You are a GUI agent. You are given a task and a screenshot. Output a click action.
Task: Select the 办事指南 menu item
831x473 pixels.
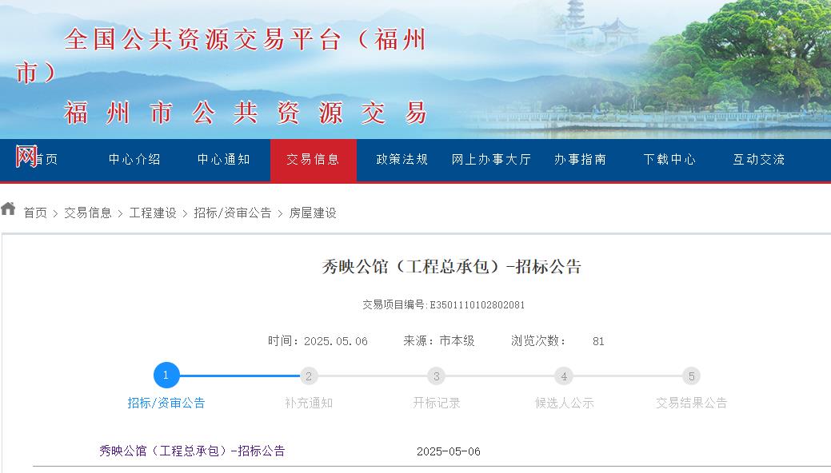pos(581,160)
